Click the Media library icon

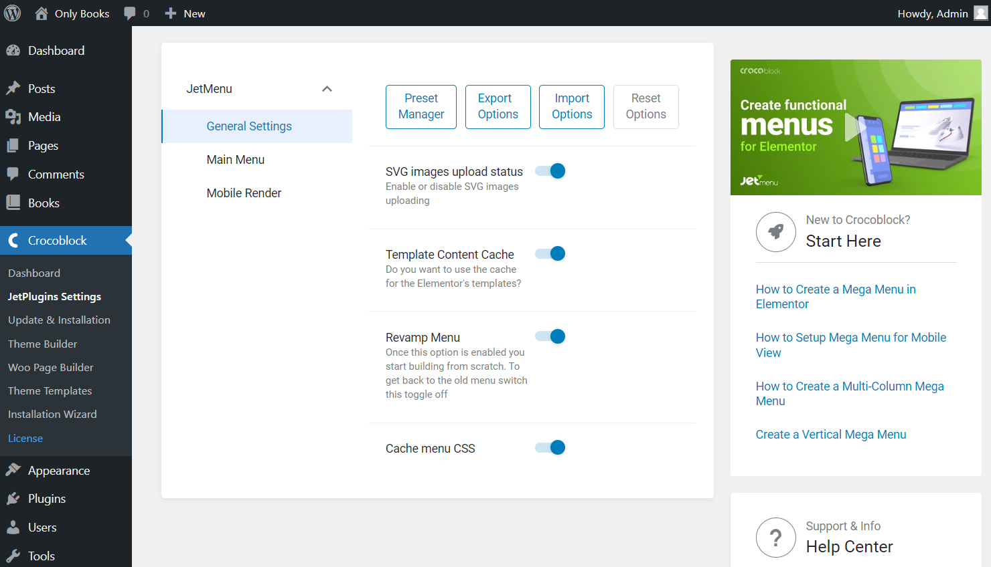pos(13,117)
